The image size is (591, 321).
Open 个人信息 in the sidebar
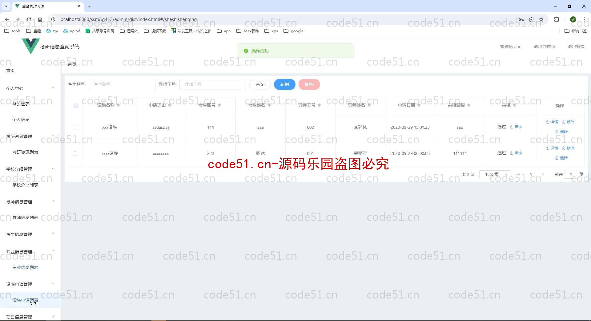click(21, 120)
